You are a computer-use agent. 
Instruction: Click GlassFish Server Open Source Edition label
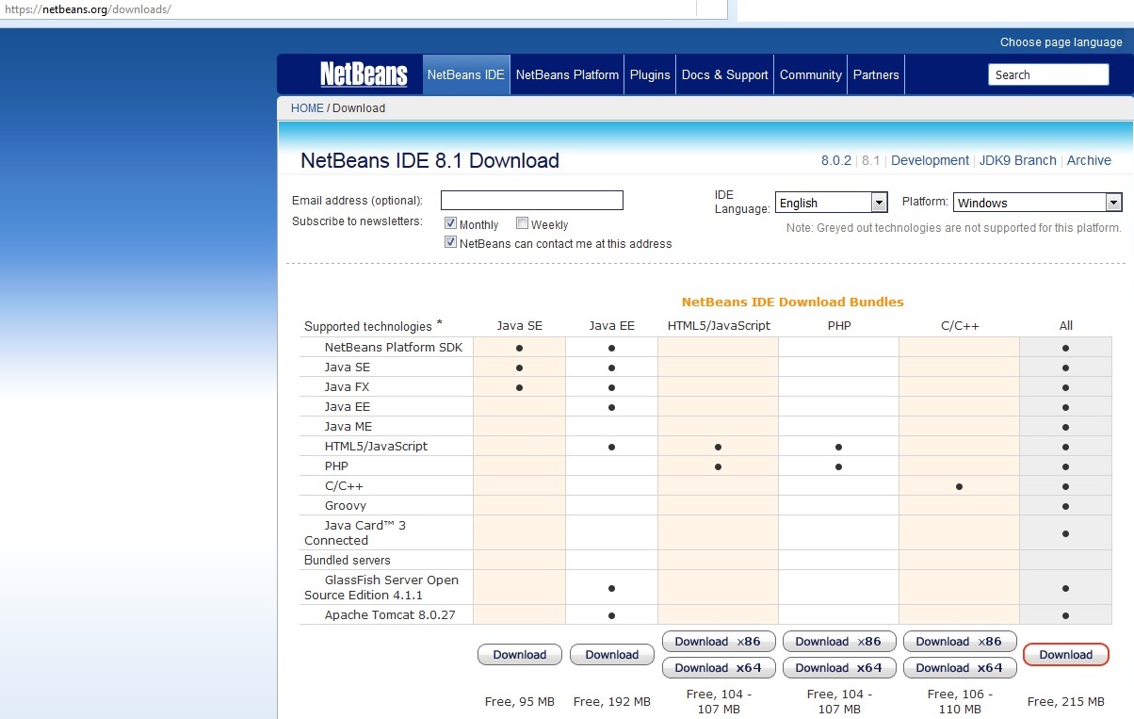tap(381, 588)
